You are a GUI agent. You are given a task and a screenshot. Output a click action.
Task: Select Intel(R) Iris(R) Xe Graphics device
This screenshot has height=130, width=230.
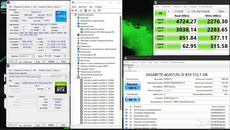pyautogui.click(x=94, y=29)
